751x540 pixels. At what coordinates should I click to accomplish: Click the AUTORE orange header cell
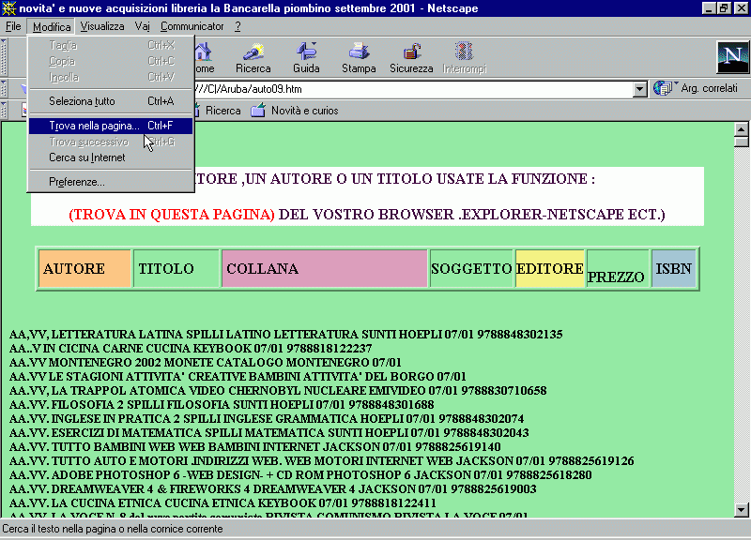(x=84, y=269)
